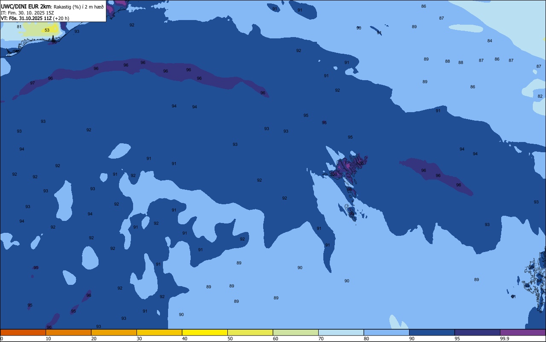
Task: Click the dark orange 0–10 legend swatch
Action: coord(23,332)
